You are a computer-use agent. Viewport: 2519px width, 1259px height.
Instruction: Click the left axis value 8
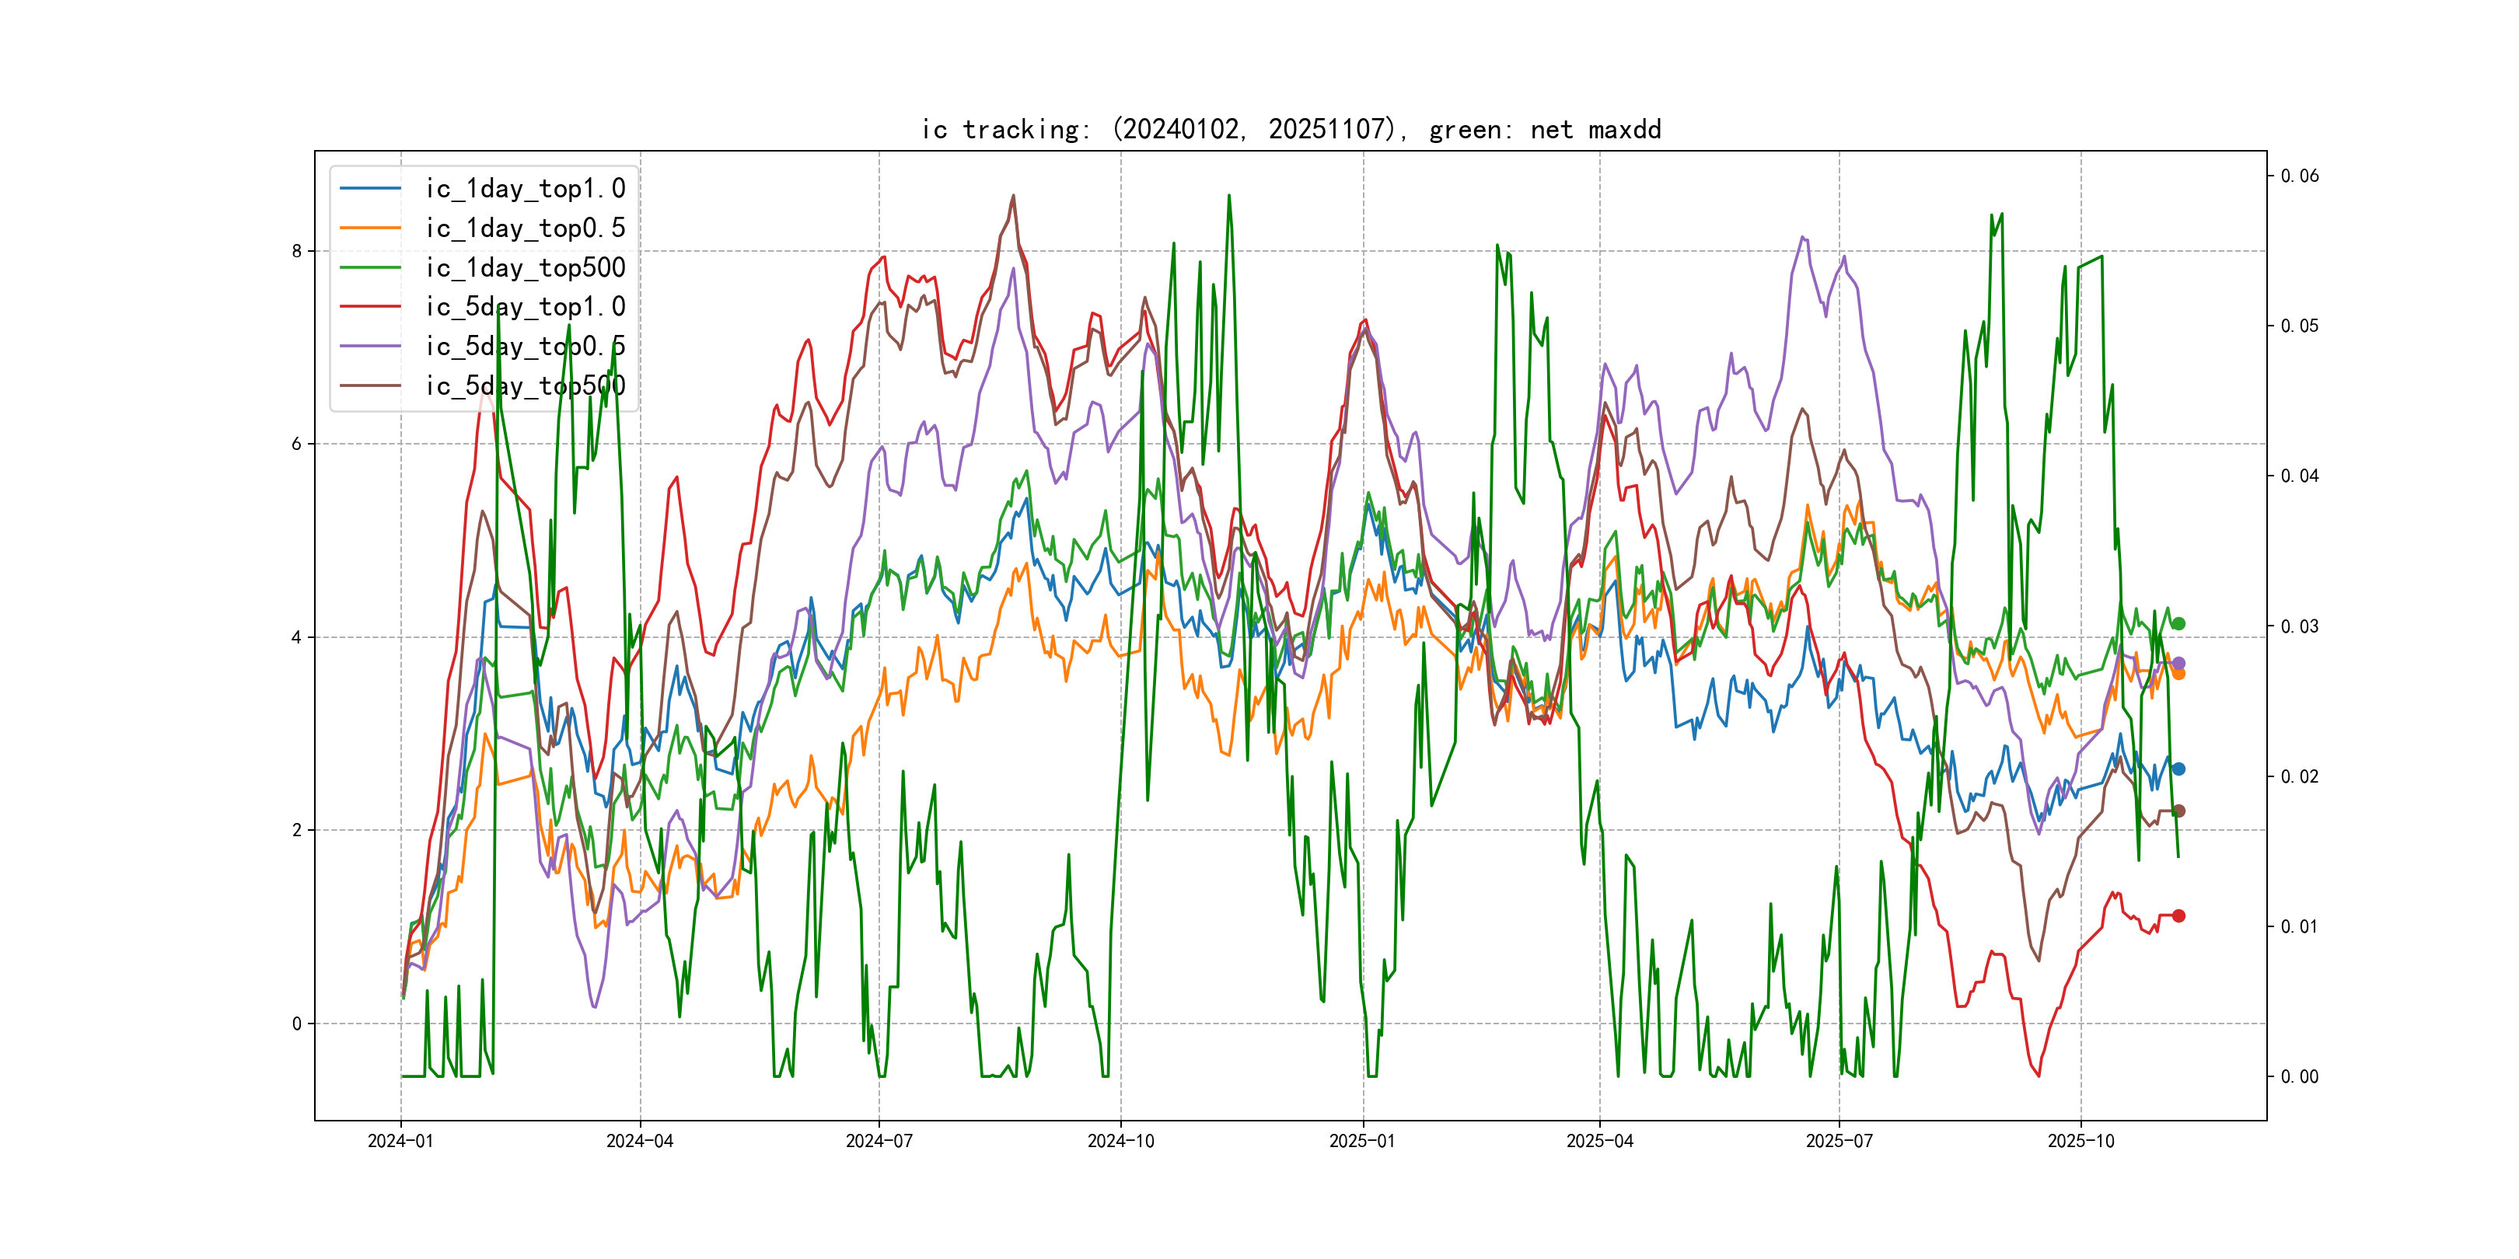[296, 251]
